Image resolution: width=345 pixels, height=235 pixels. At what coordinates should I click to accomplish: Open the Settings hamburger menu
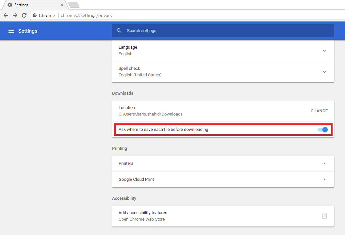click(11, 31)
